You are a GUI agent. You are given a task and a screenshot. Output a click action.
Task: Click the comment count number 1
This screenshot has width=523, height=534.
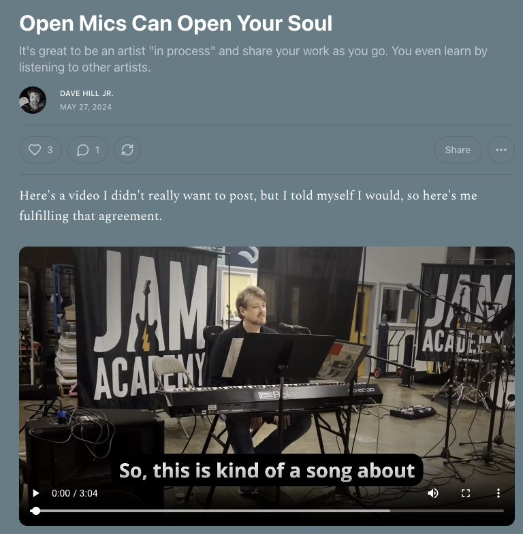click(x=97, y=150)
